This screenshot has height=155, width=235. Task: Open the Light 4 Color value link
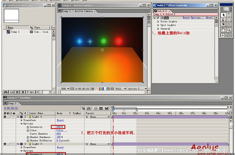62,130
